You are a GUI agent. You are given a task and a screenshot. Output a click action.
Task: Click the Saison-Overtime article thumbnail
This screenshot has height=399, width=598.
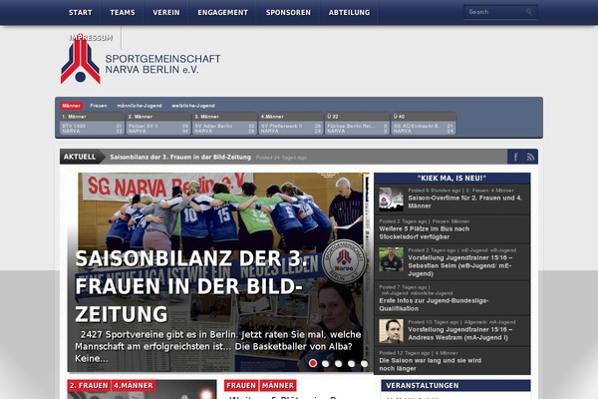391,199
